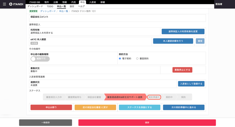The height and width of the screenshot is (127, 235).
Task: Switch to the 修繕 tab
Action: tap(103, 2)
